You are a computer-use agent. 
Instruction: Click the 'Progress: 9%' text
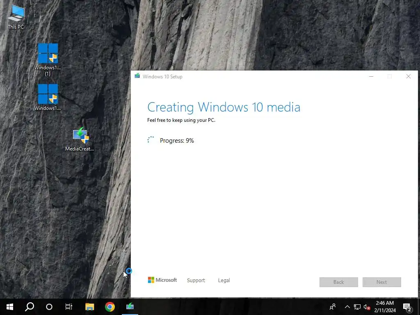click(177, 141)
